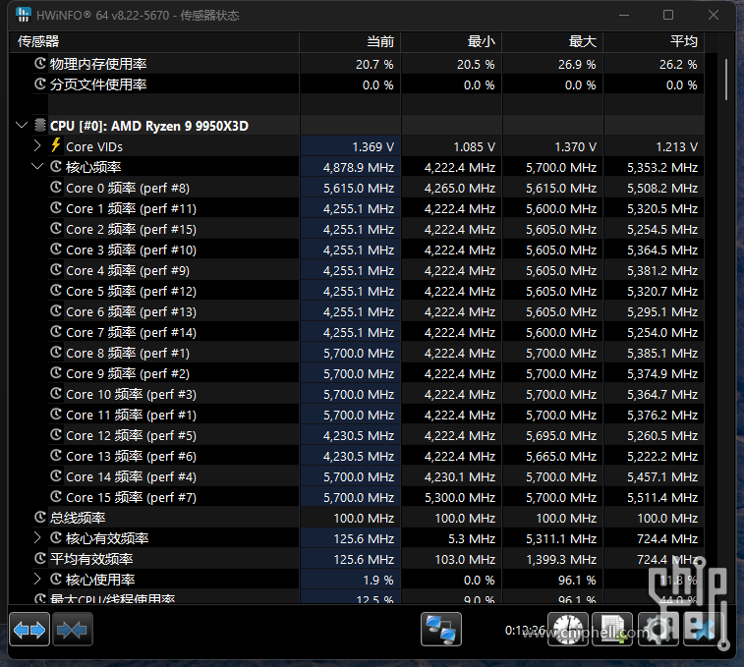The height and width of the screenshot is (667, 744).
Task: Select the 平均有效频率 row label
Action: 91,559
